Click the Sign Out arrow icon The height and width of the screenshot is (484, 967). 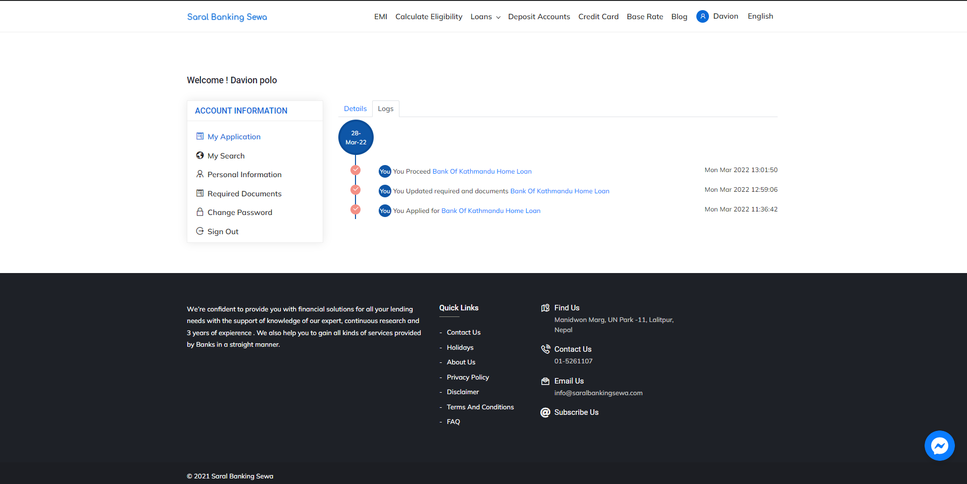tap(200, 231)
